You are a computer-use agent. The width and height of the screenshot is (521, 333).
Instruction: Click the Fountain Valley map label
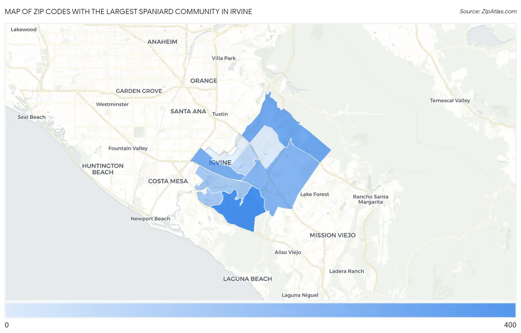click(128, 148)
